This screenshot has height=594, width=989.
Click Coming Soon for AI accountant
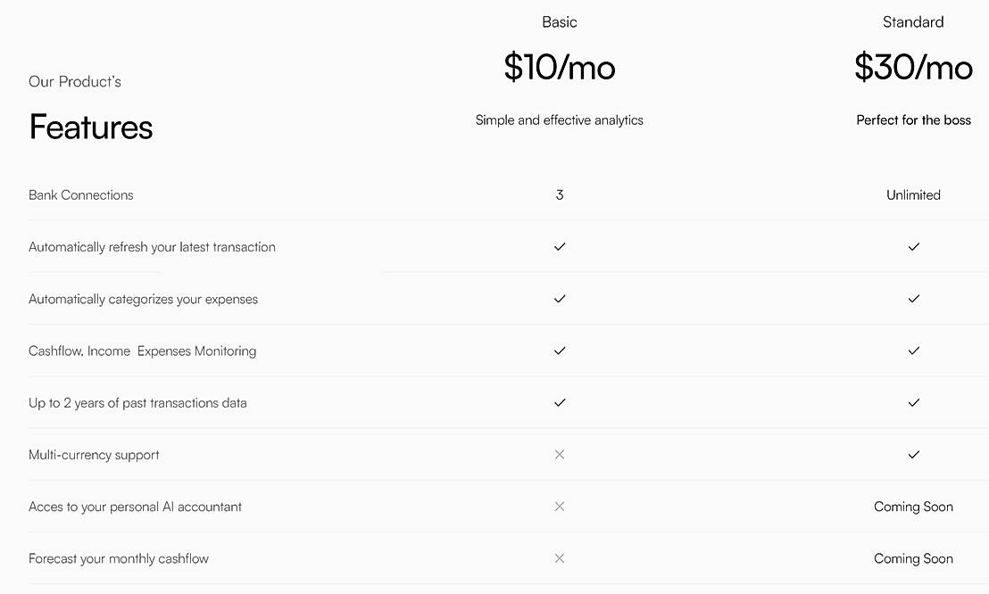pyautogui.click(x=913, y=507)
